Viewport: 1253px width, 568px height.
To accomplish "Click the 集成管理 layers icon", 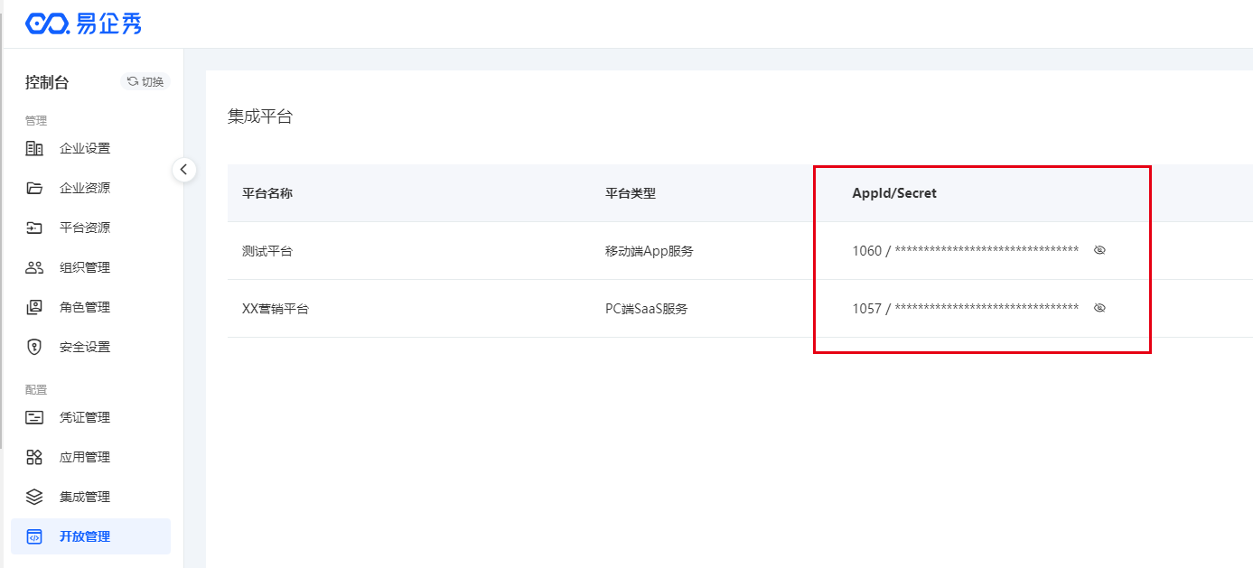I will point(34,497).
